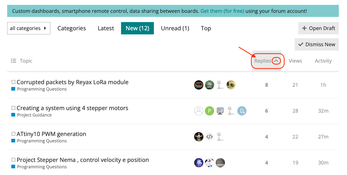Click the light blue D avatar
Viewport: 347px width, 175px height.
point(242,111)
